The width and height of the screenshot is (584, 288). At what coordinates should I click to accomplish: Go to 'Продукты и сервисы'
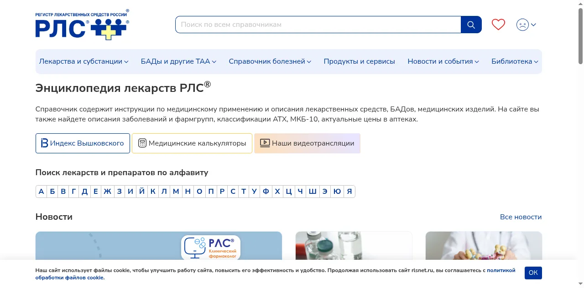click(359, 61)
